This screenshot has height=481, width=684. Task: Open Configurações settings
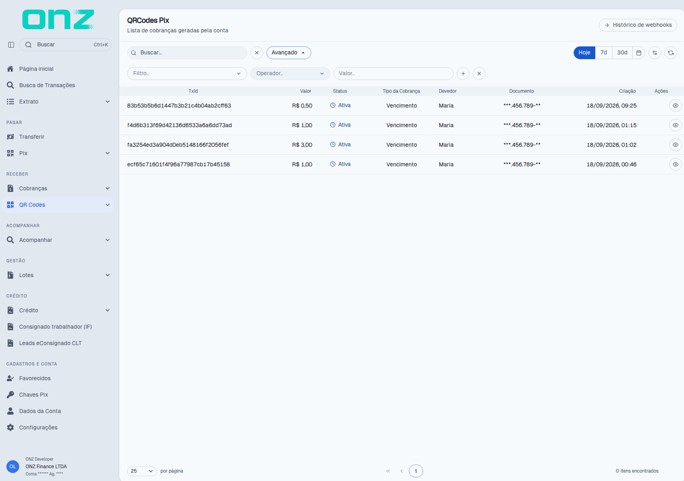point(58,427)
